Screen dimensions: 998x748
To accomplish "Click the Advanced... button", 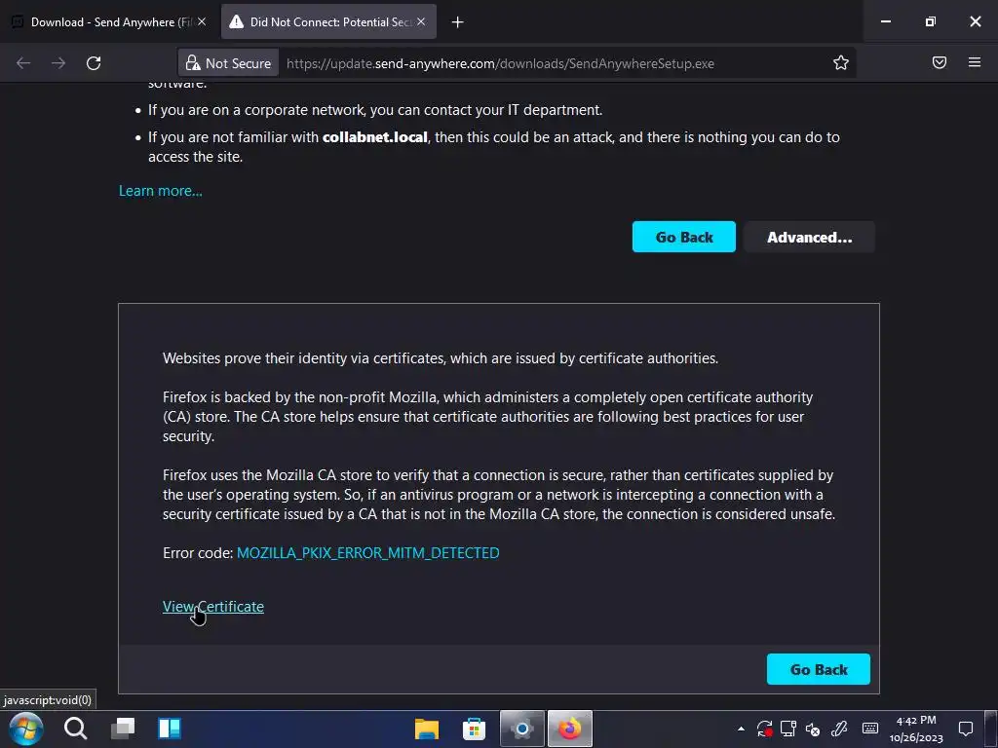I will (809, 238).
